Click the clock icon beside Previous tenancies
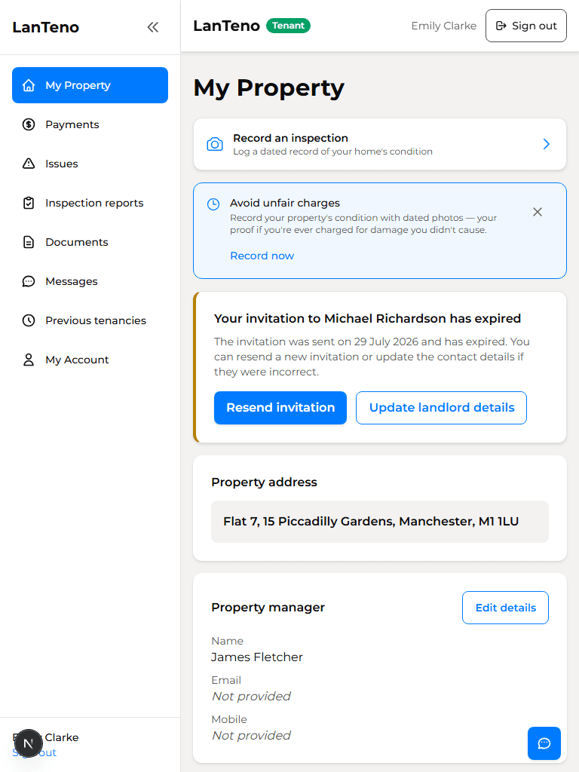 [29, 320]
